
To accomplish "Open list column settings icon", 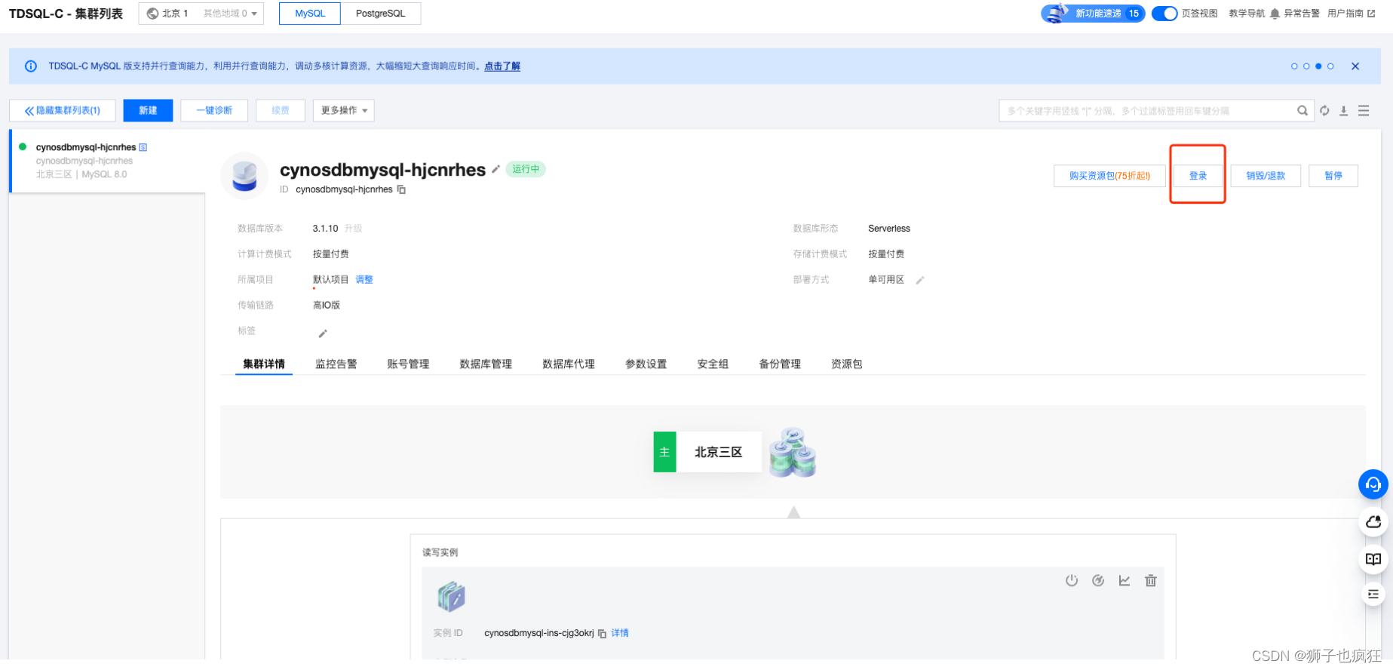I will [1364, 111].
